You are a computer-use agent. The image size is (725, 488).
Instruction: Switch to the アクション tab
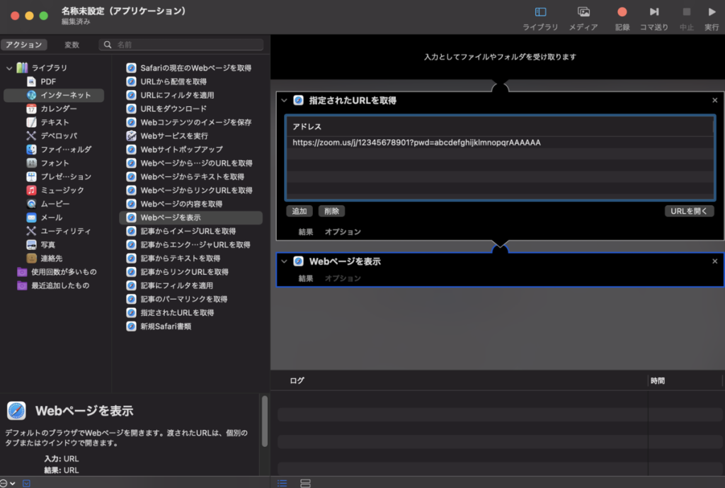(x=24, y=45)
